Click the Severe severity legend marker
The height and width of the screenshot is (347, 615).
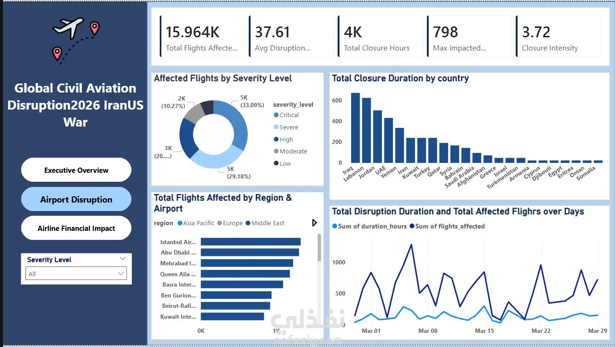click(x=276, y=127)
